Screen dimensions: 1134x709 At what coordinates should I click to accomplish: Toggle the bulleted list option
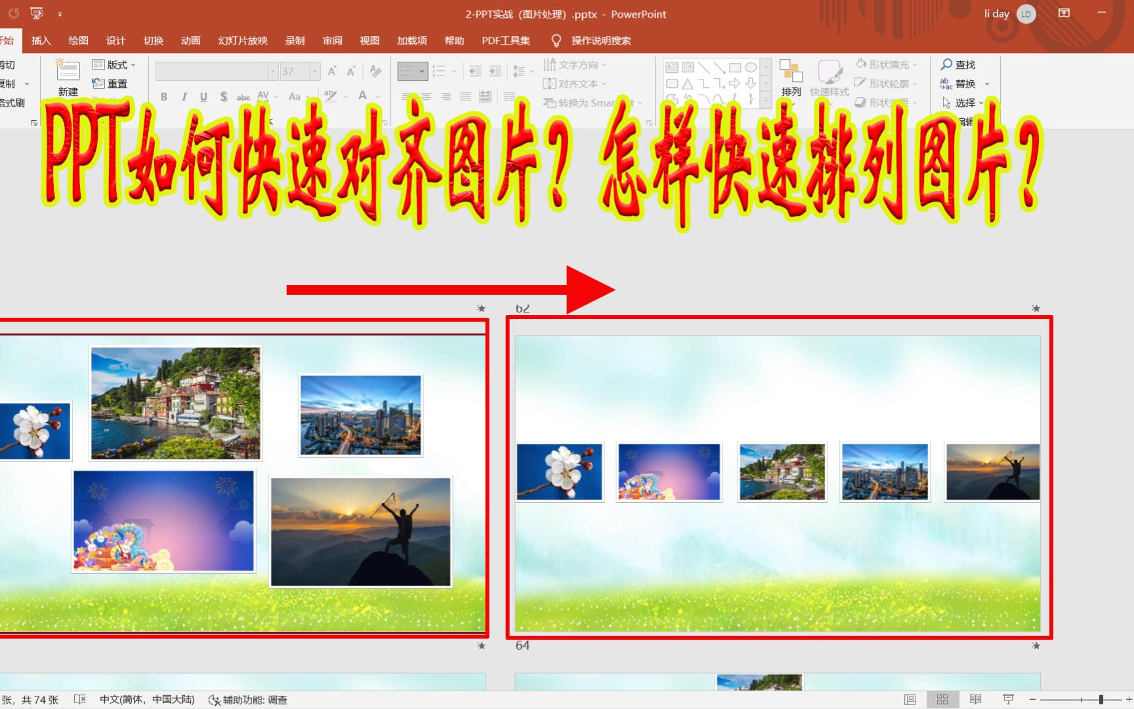tap(408, 71)
